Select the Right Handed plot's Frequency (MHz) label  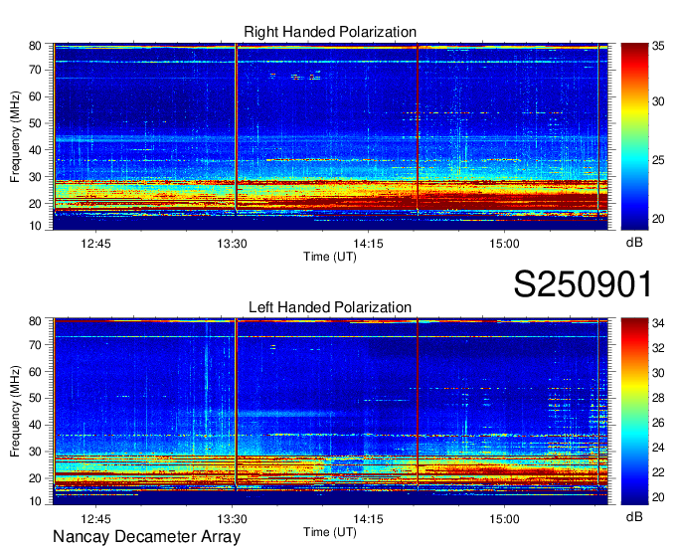[15, 136]
